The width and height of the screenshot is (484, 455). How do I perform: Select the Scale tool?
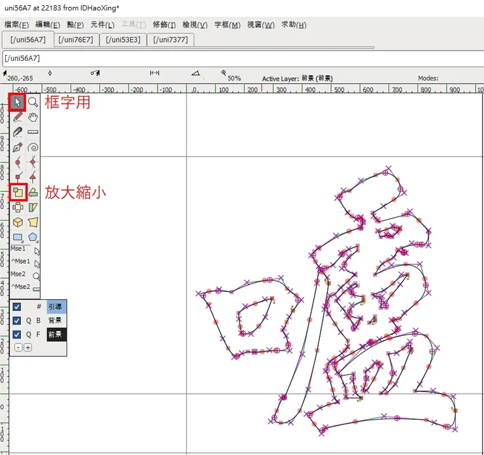click(x=18, y=192)
